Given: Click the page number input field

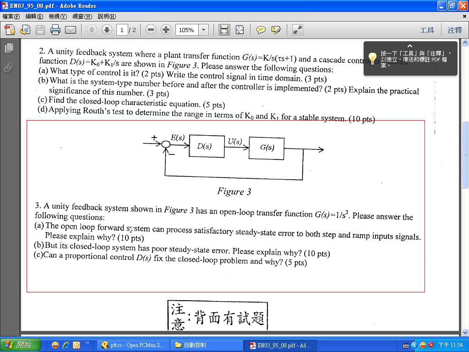Looking at the screenshot, I should pyautogui.click(x=122, y=30).
